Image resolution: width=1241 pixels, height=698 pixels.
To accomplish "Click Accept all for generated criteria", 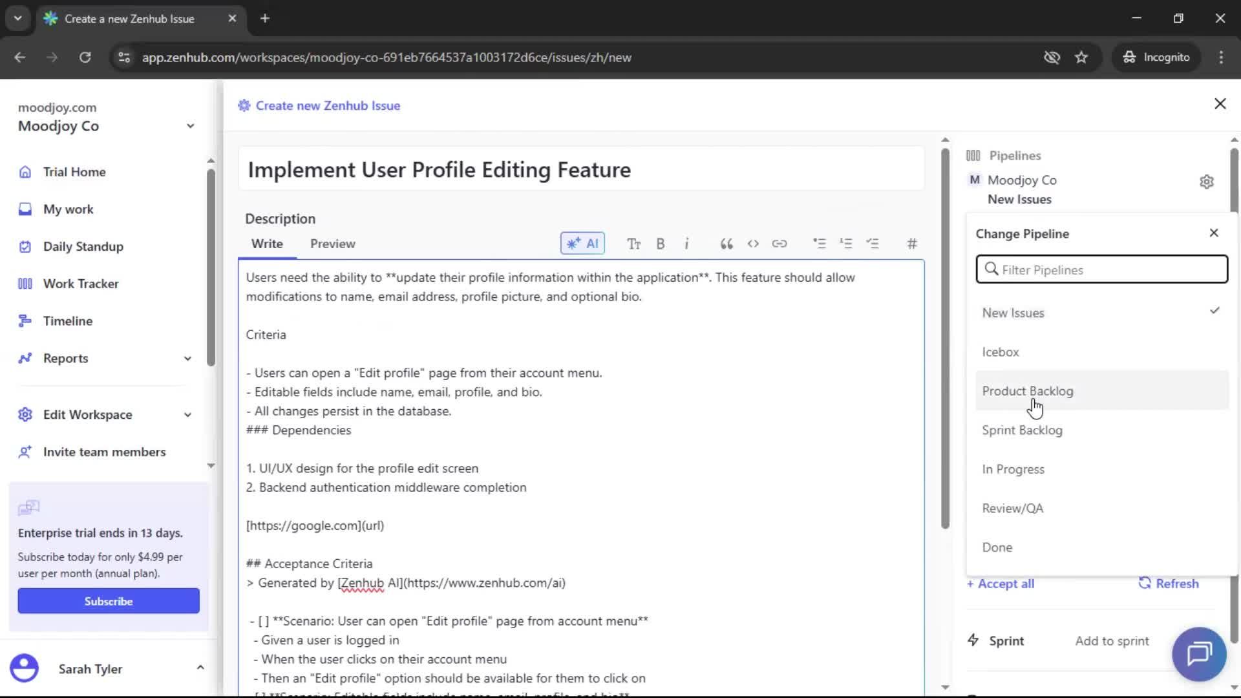I will (x=1001, y=583).
